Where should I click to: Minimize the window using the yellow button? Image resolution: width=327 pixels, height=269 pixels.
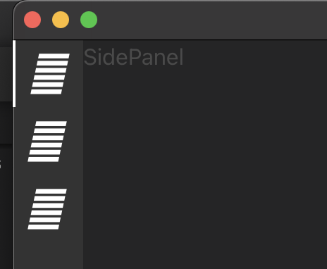point(61,20)
